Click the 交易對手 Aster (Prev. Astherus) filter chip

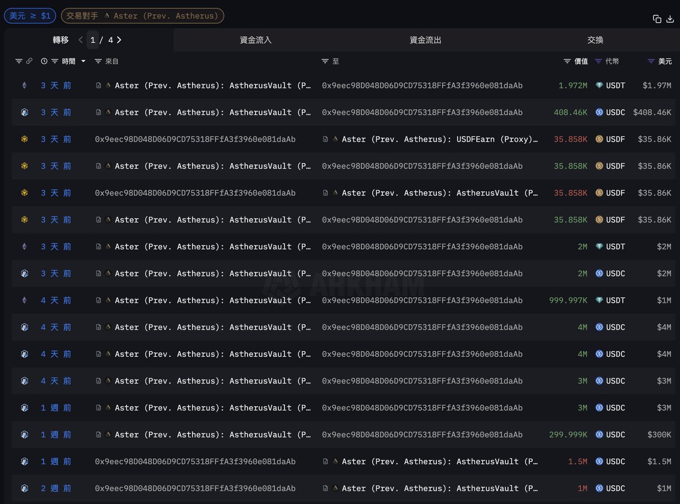(x=143, y=16)
